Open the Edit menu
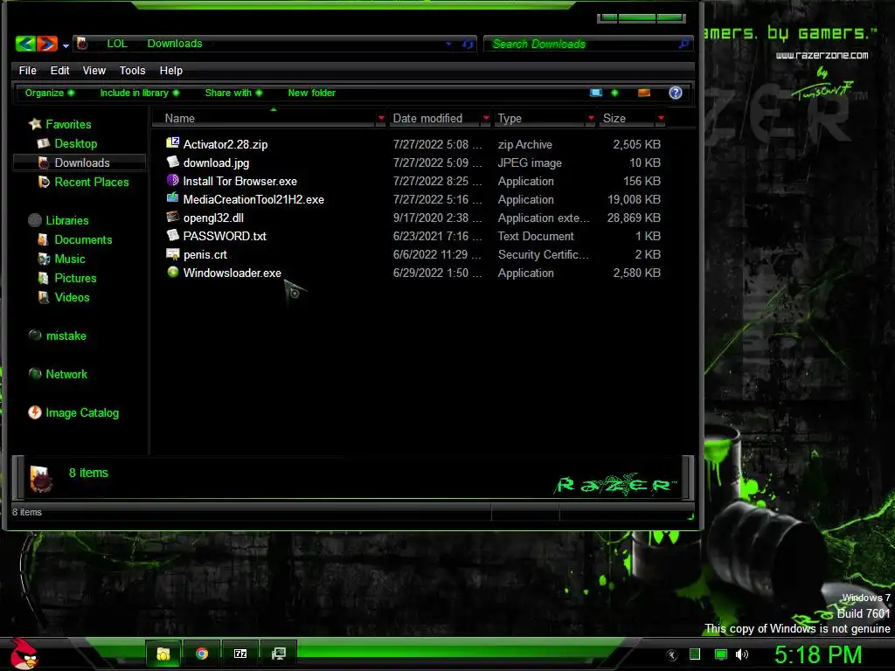The height and width of the screenshot is (671, 895). pos(59,71)
